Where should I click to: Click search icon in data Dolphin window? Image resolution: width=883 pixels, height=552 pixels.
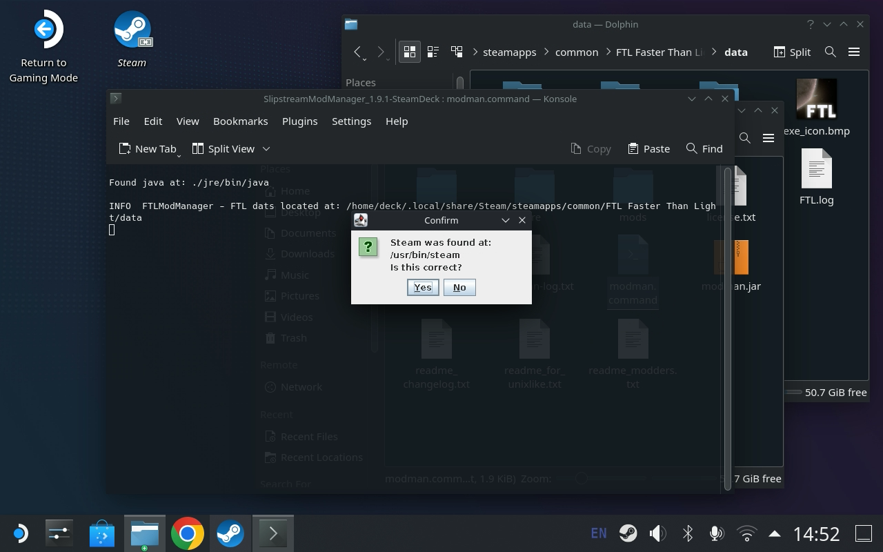831,52
